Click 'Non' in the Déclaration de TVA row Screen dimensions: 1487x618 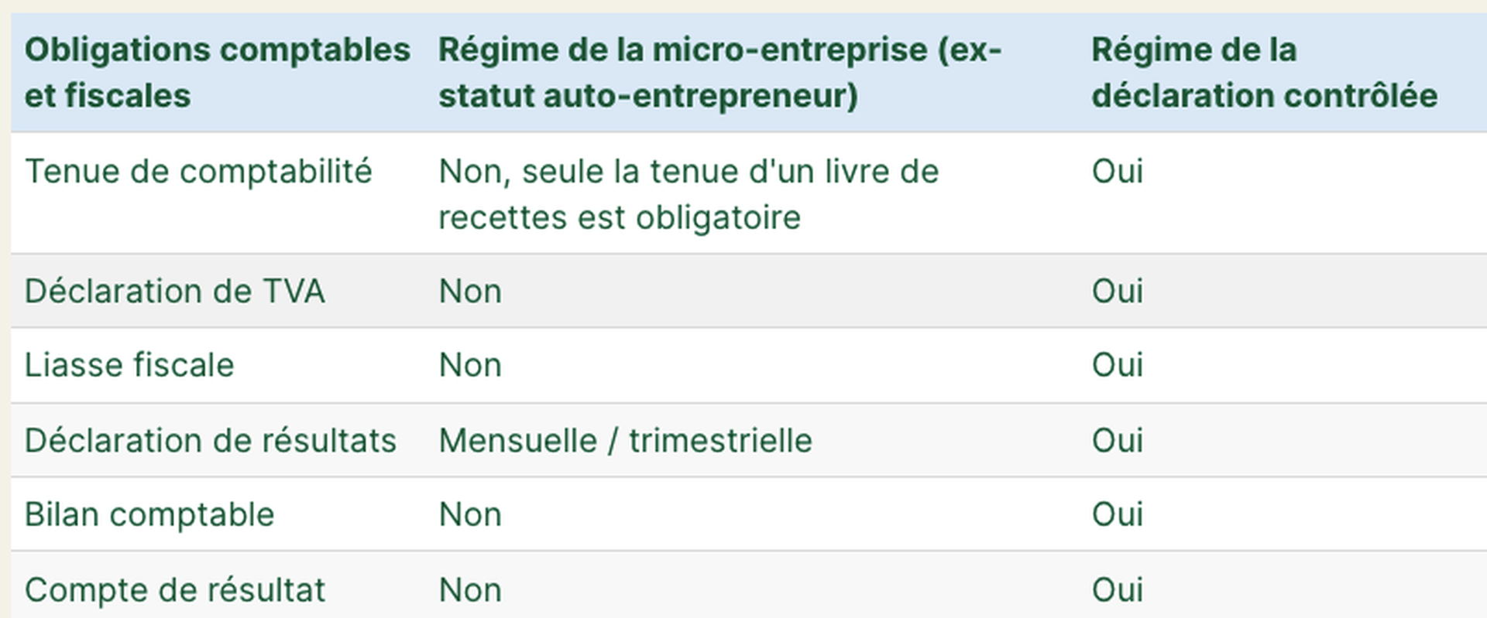click(470, 292)
